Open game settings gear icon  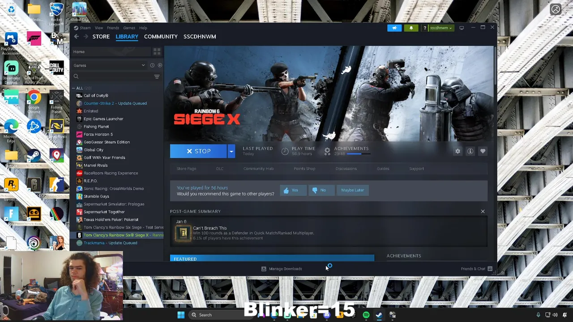tap(458, 151)
